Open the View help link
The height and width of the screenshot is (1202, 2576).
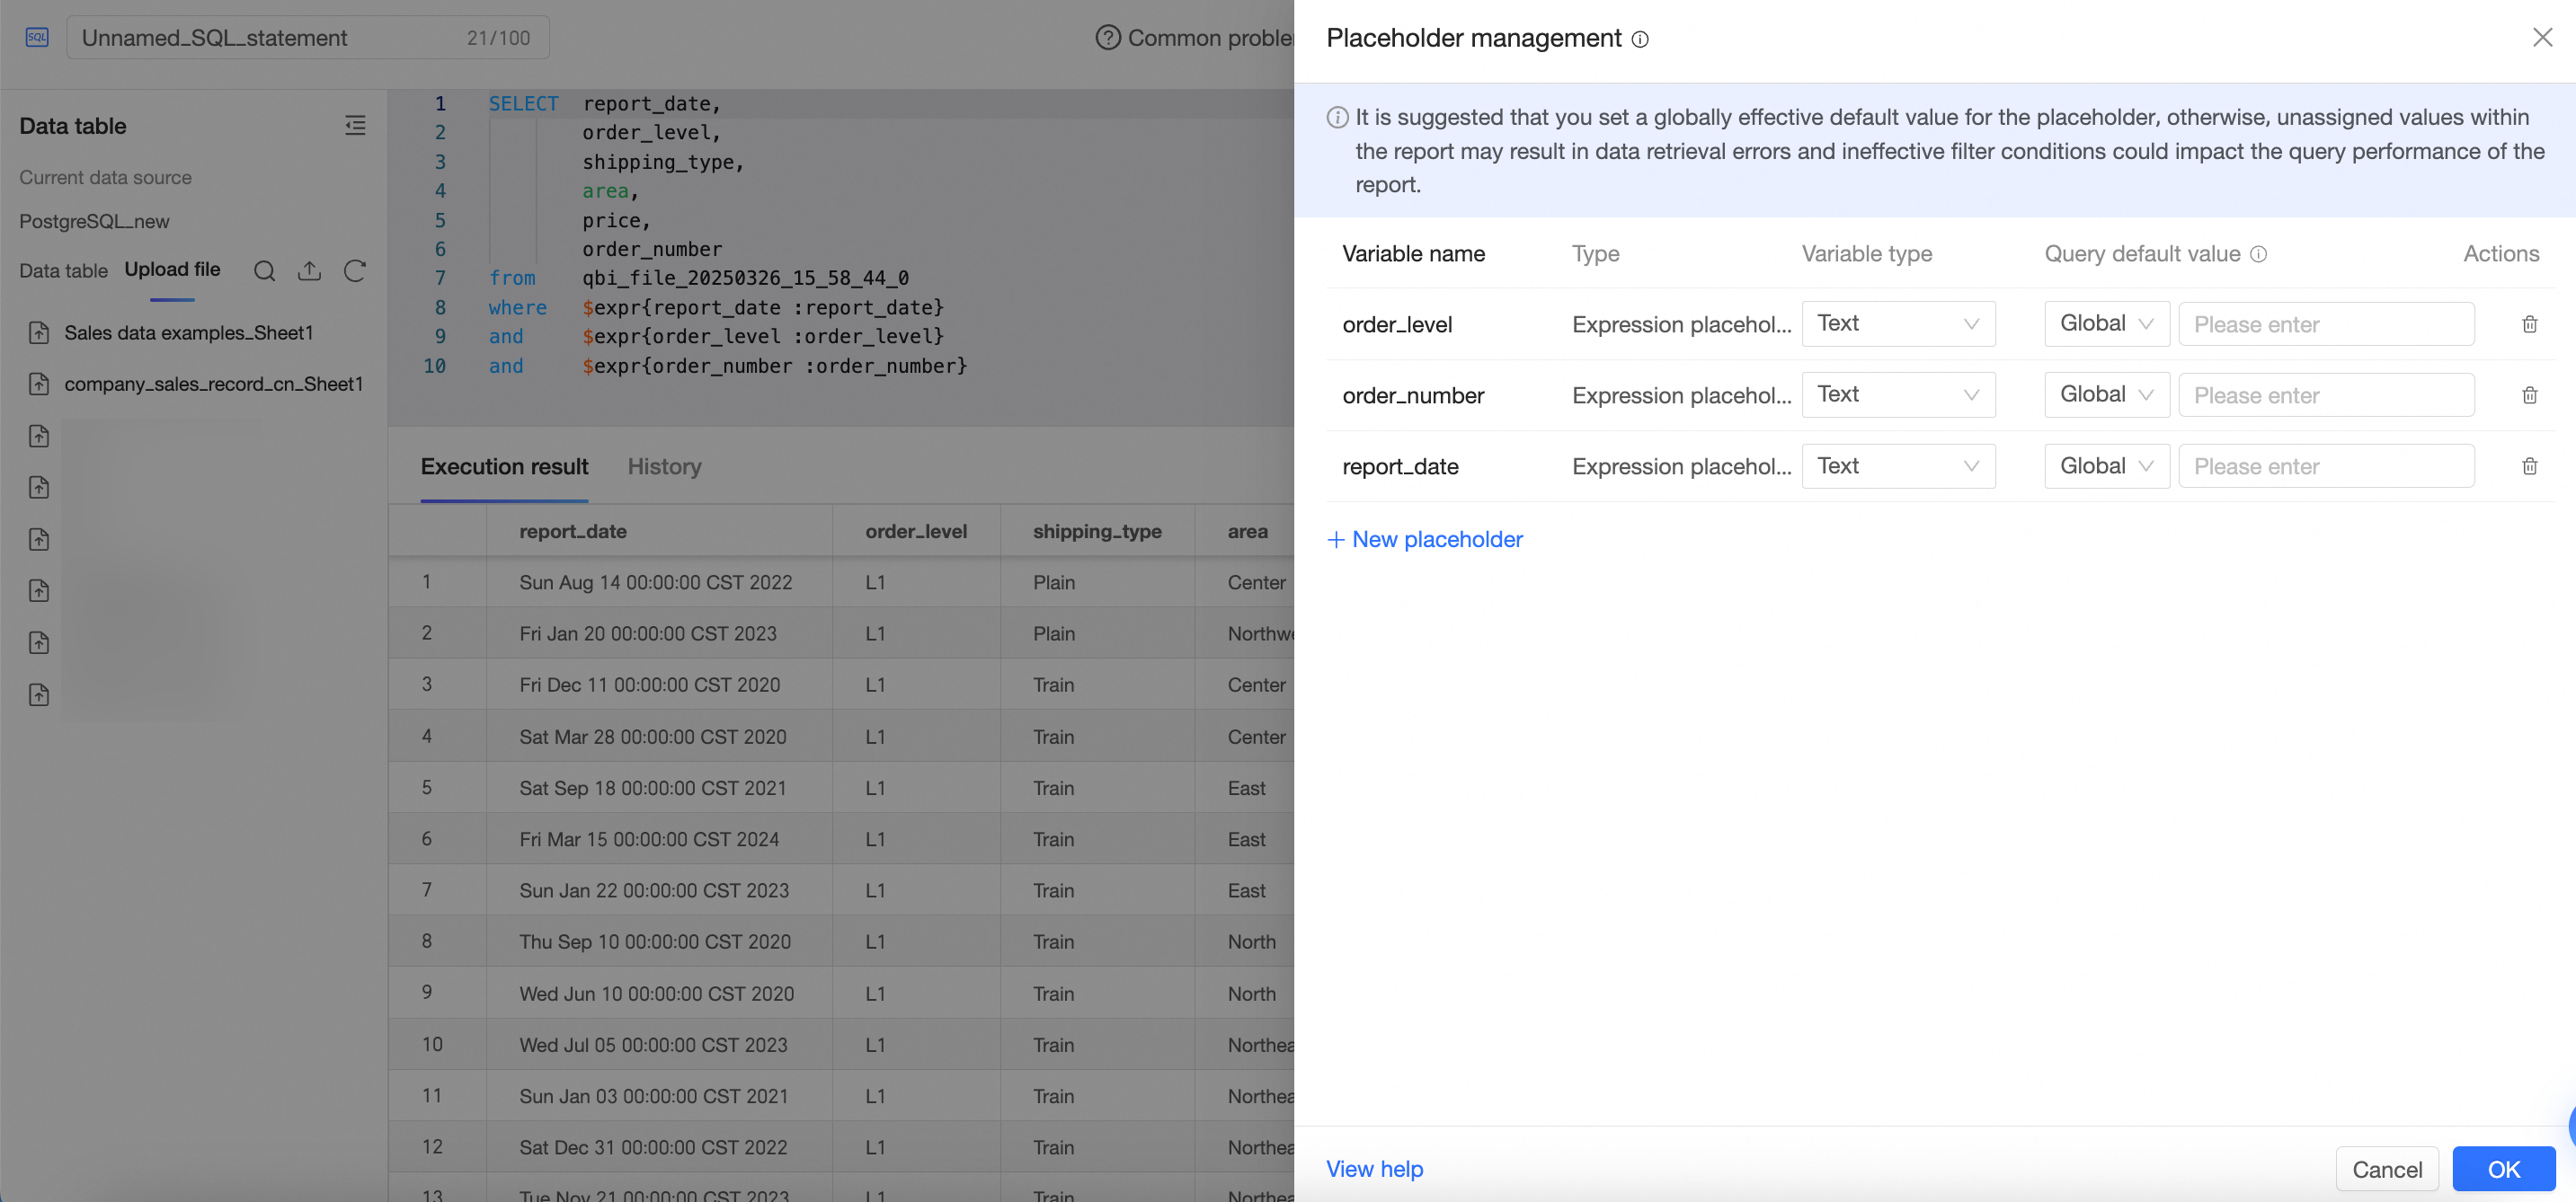1374,1168
